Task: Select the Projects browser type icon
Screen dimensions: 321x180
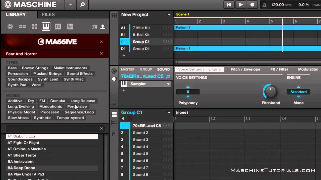Action: click(x=10, y=26)
